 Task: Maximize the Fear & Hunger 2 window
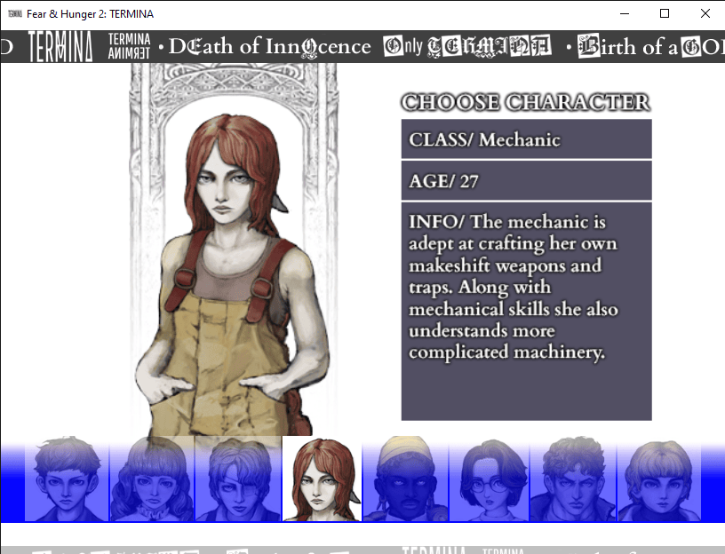665,14
